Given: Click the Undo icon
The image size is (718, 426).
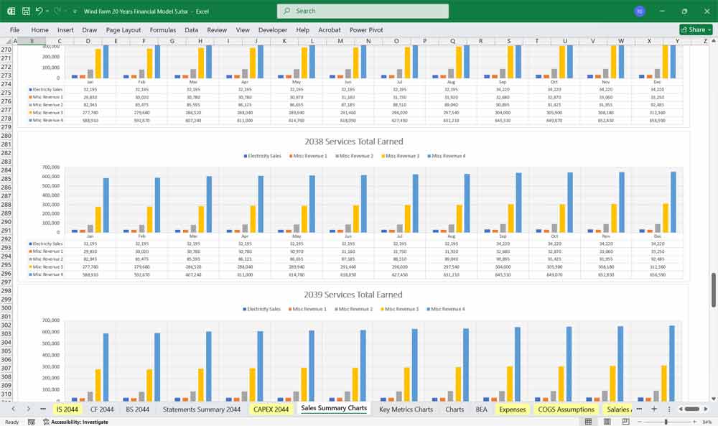Looking at the screenshot, I should (x=39, y=11).
